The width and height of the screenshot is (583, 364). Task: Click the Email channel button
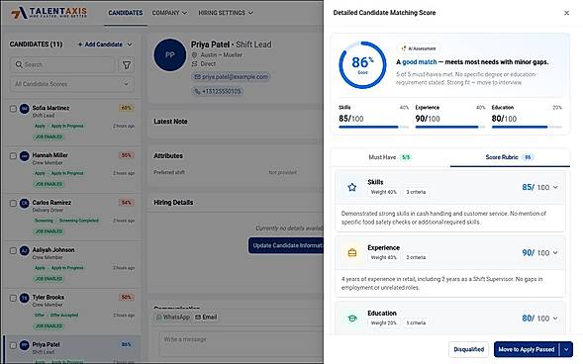(x=206, y=318)
